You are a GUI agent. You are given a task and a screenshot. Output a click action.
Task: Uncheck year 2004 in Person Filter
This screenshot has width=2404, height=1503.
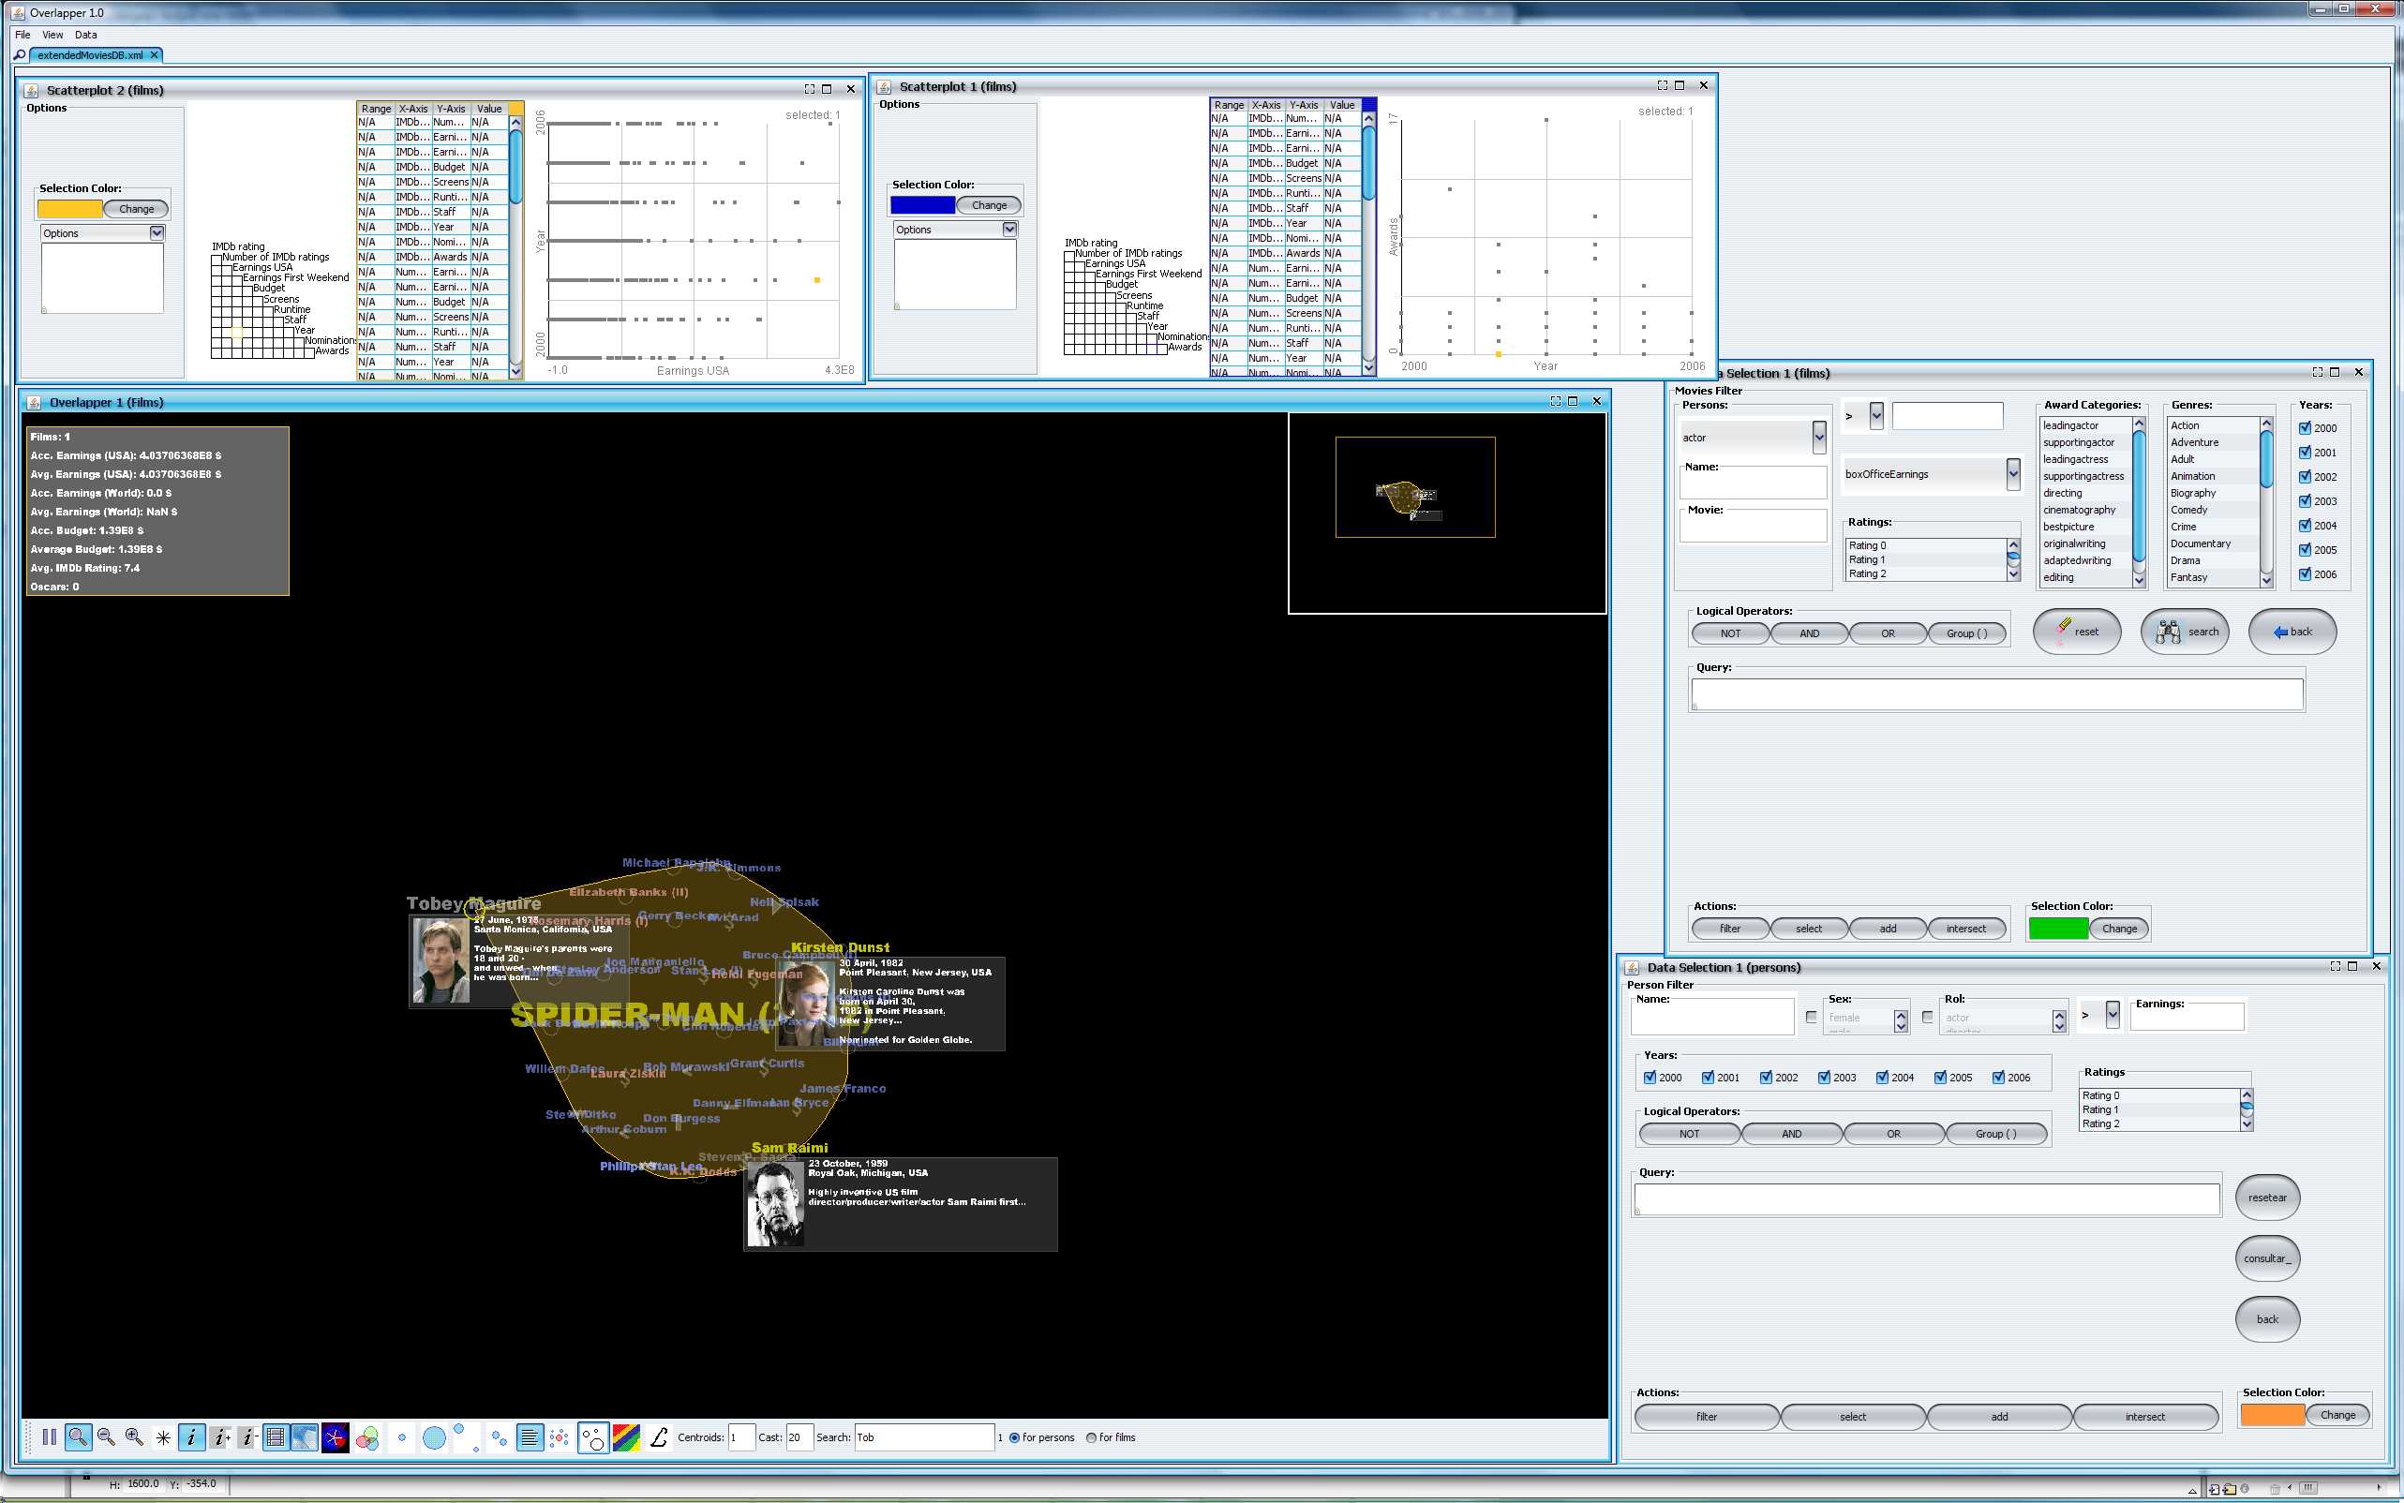(1882, 1078)
